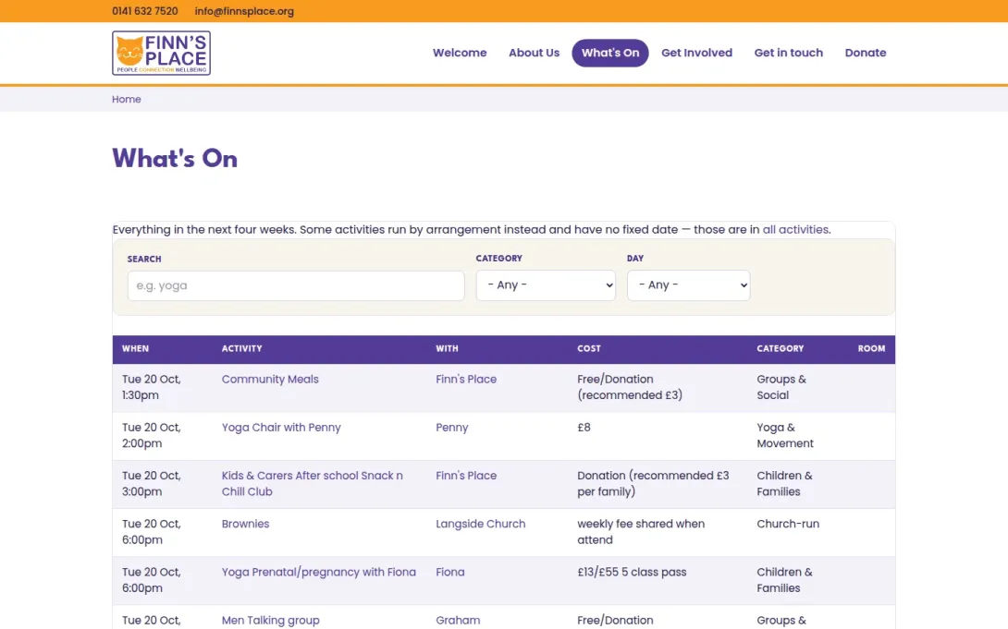Click the Donate nav link

point(866,53)
